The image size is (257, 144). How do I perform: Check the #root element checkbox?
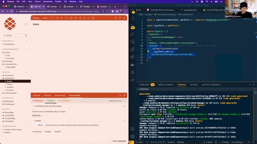(124, 121)
